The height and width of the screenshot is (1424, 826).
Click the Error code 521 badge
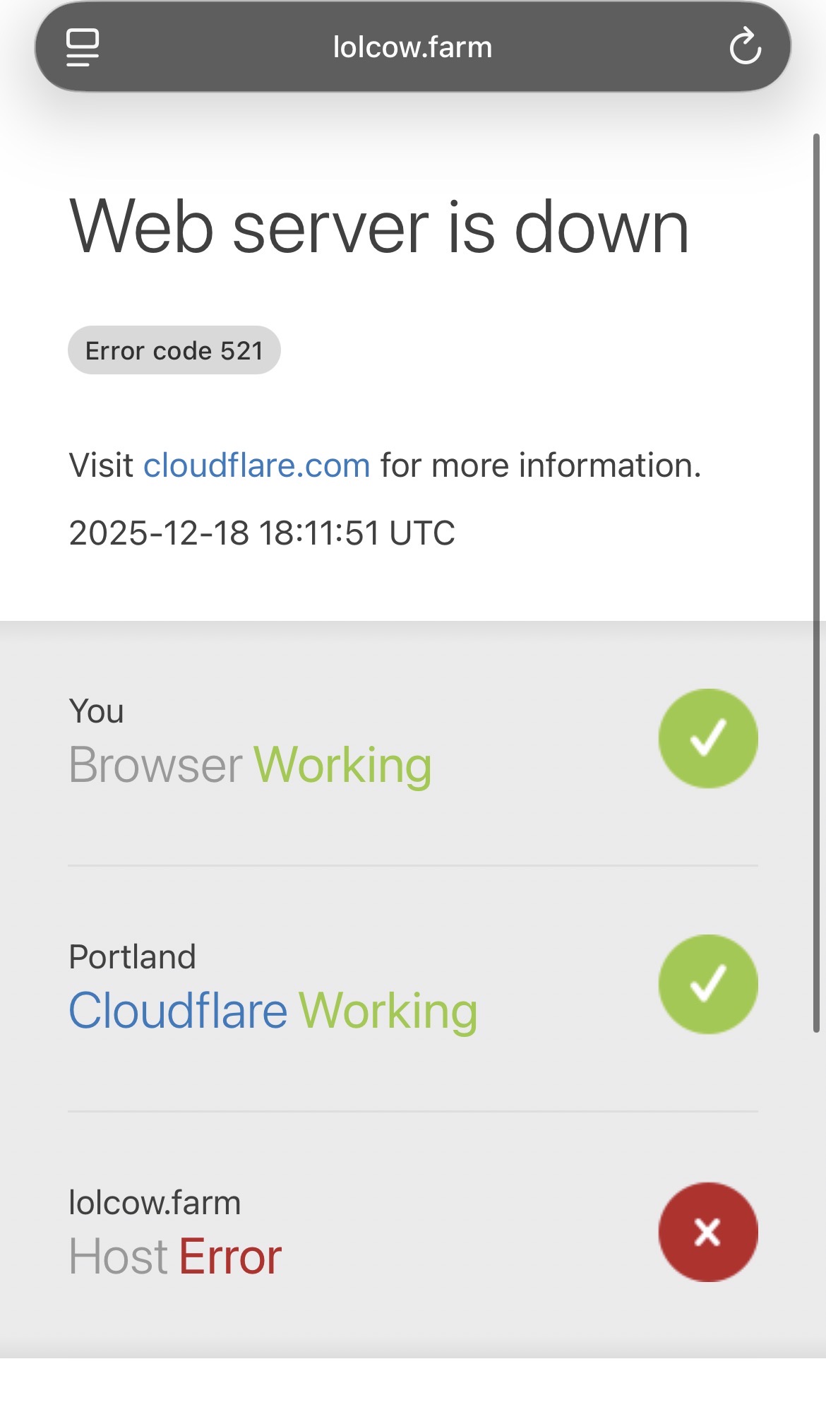(x=174, y=350)
